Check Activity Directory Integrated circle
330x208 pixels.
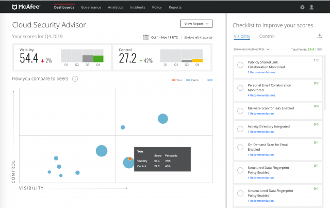point(240,129)
